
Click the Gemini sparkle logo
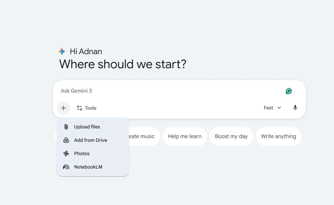62,52
